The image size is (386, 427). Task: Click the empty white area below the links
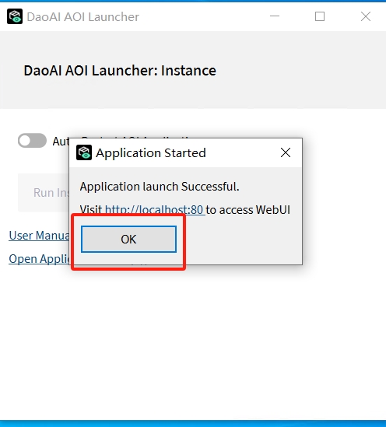[x=193, y=341]
